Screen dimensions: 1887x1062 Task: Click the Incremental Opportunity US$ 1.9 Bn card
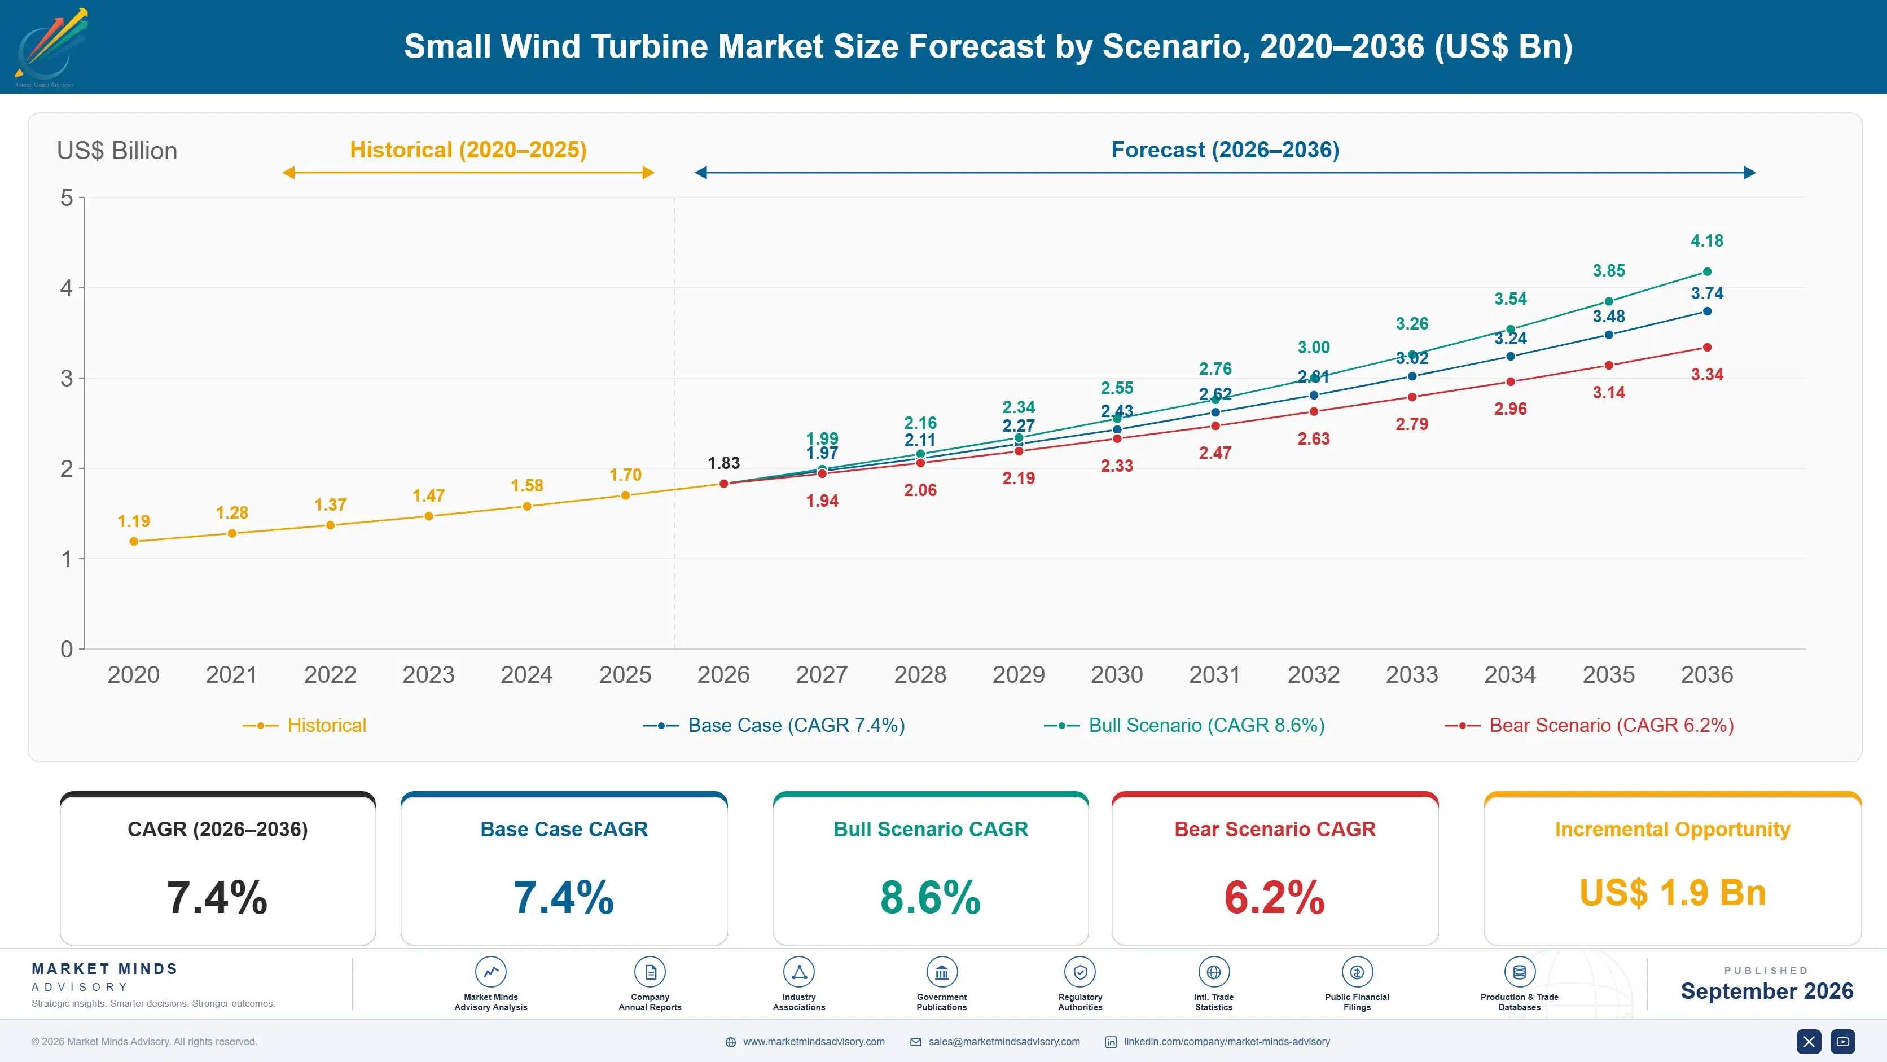pos(1673,868)
